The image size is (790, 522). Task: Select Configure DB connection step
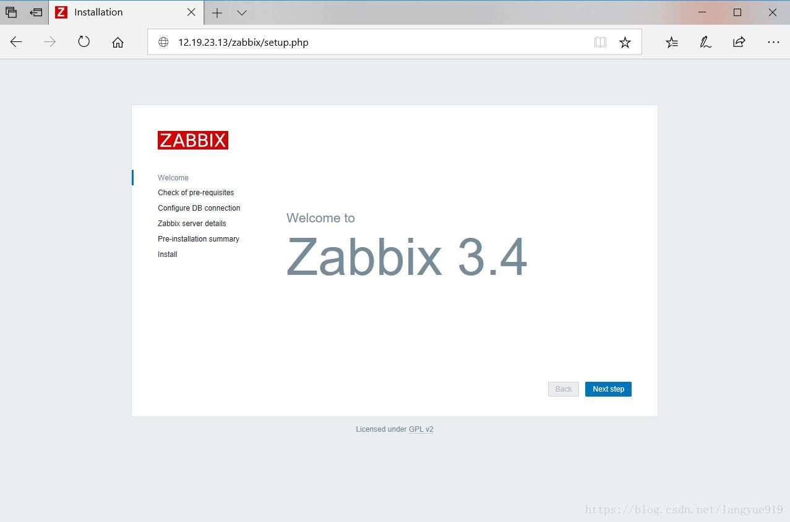point(199,208)
